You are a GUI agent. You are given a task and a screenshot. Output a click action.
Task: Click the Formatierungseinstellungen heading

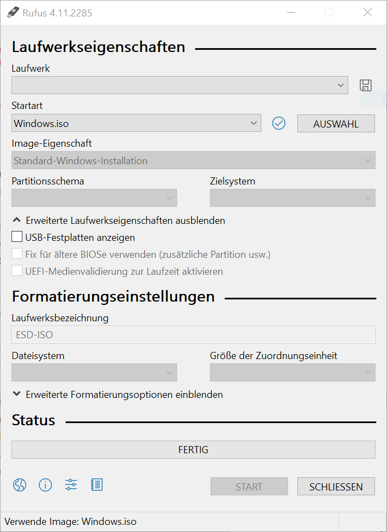(x=113, y=297)
